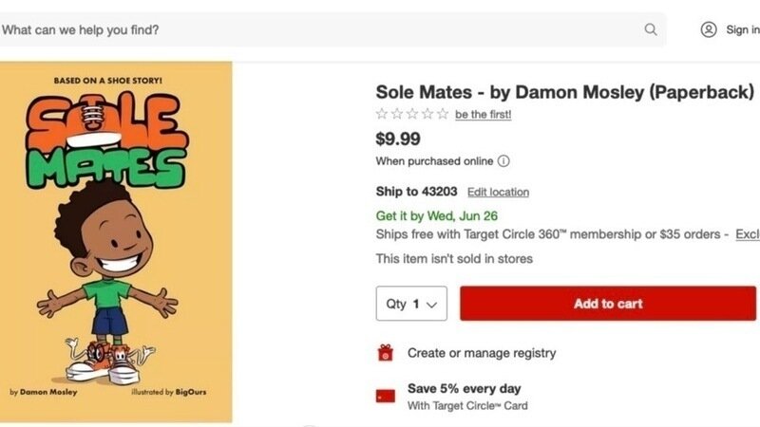Click the search magnifier icon
This screenshot has width=760, height=427.
[651, 29]
